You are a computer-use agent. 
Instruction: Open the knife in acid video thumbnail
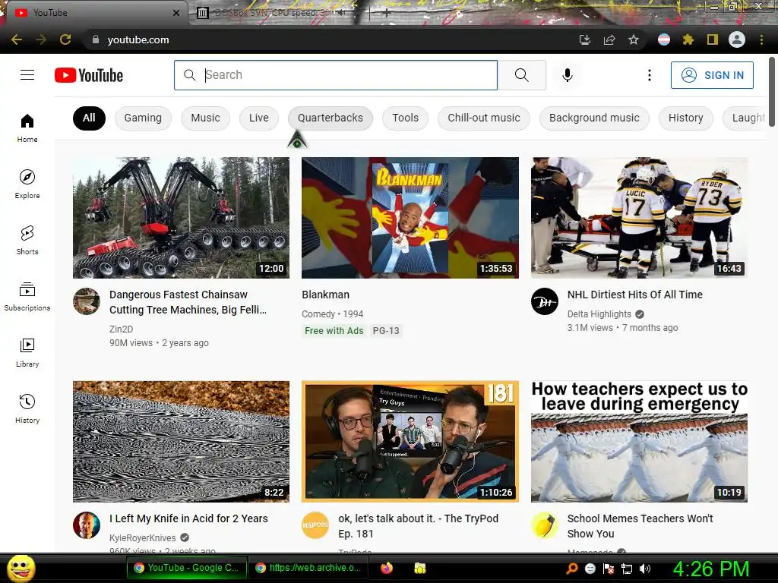click(181, 441)
